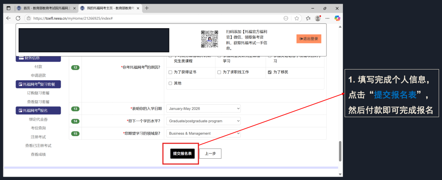Viewport: 442px width, 180px height.
Task: View site information lock icon
Action: point(29,18)
